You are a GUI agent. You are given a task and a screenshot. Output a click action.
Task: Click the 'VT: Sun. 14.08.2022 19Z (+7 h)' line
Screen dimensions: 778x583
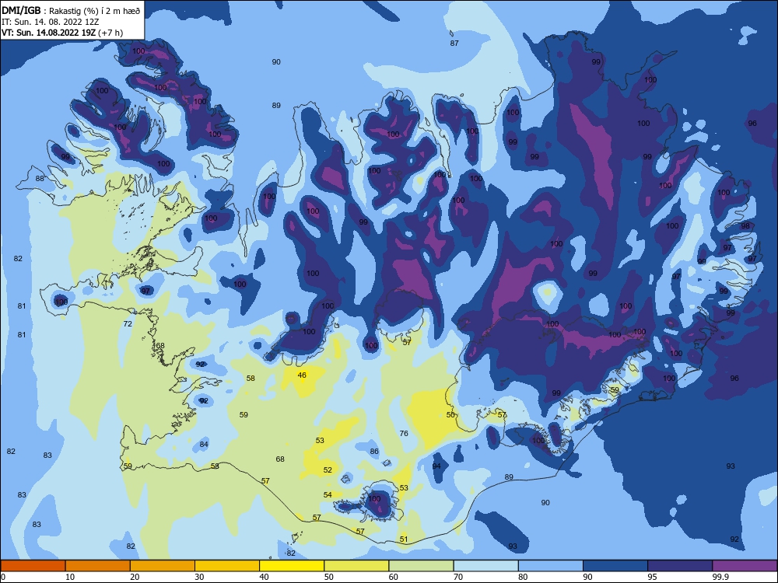pos(62,33)
